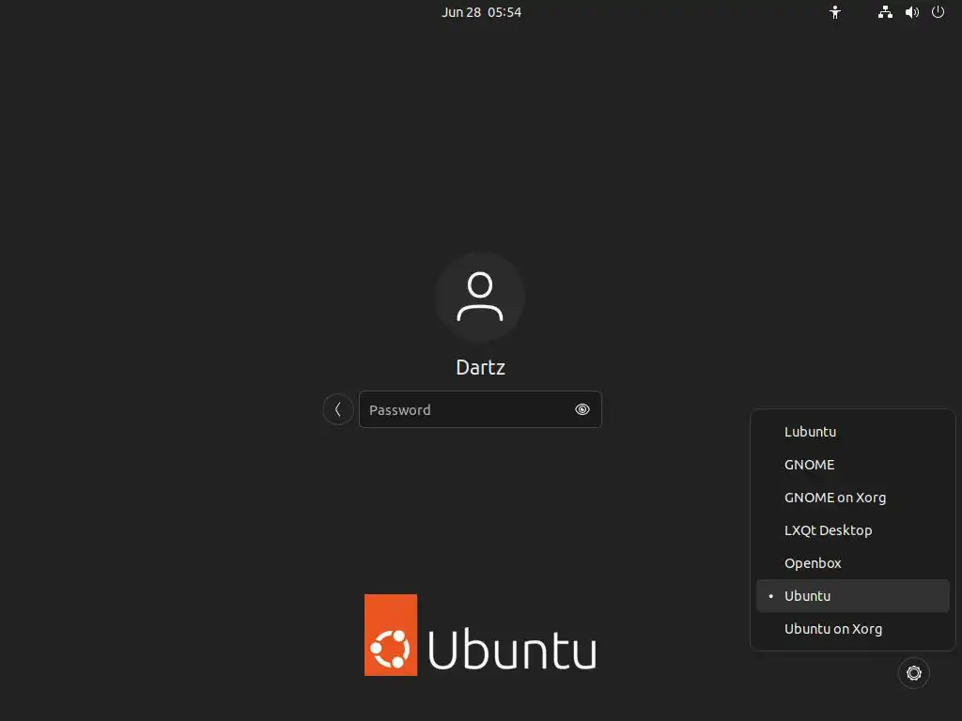Click the date and time clock
The height and width of the screenshot is (721, 962).
[482, 12]
